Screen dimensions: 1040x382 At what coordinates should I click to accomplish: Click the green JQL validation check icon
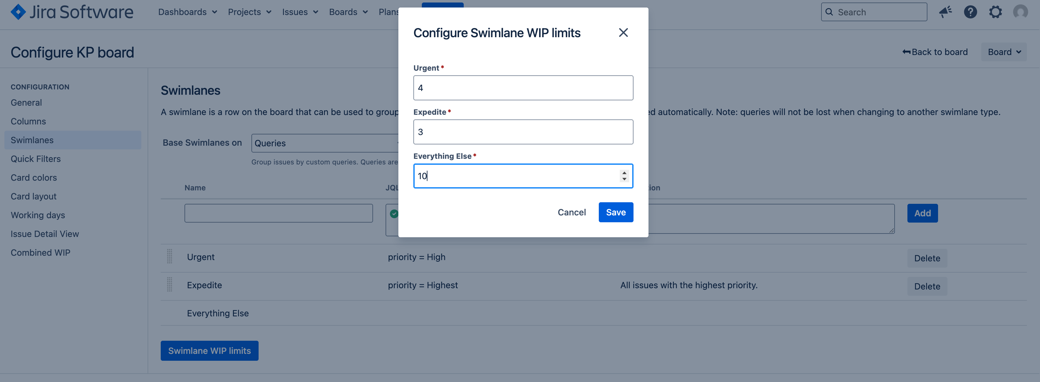(394, 214)
